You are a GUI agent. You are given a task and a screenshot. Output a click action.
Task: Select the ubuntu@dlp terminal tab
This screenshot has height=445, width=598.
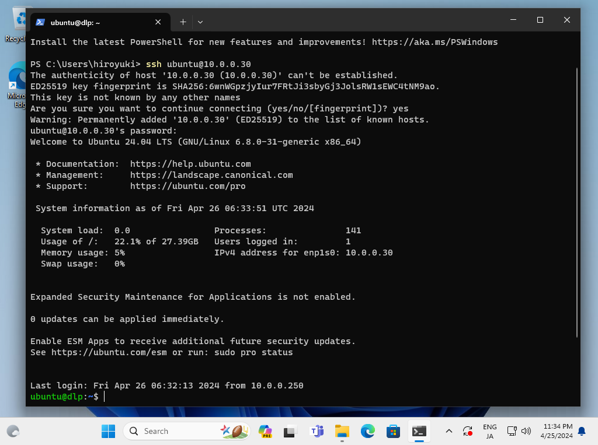coord(100,23)
